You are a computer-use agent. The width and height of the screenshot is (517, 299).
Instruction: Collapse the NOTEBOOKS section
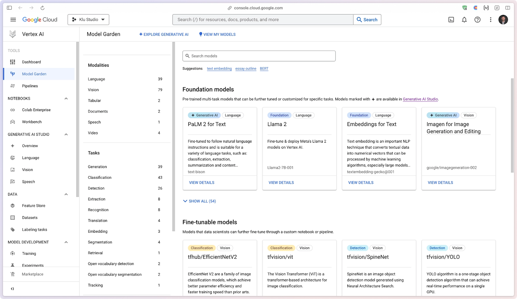pos(66,98)
